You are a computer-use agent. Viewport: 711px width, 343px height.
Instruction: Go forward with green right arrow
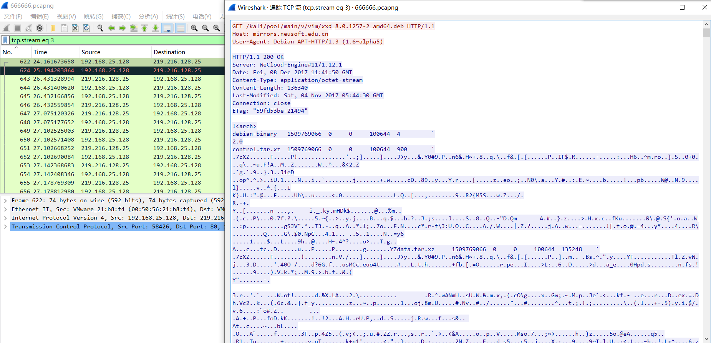click(x=122, y=28)
